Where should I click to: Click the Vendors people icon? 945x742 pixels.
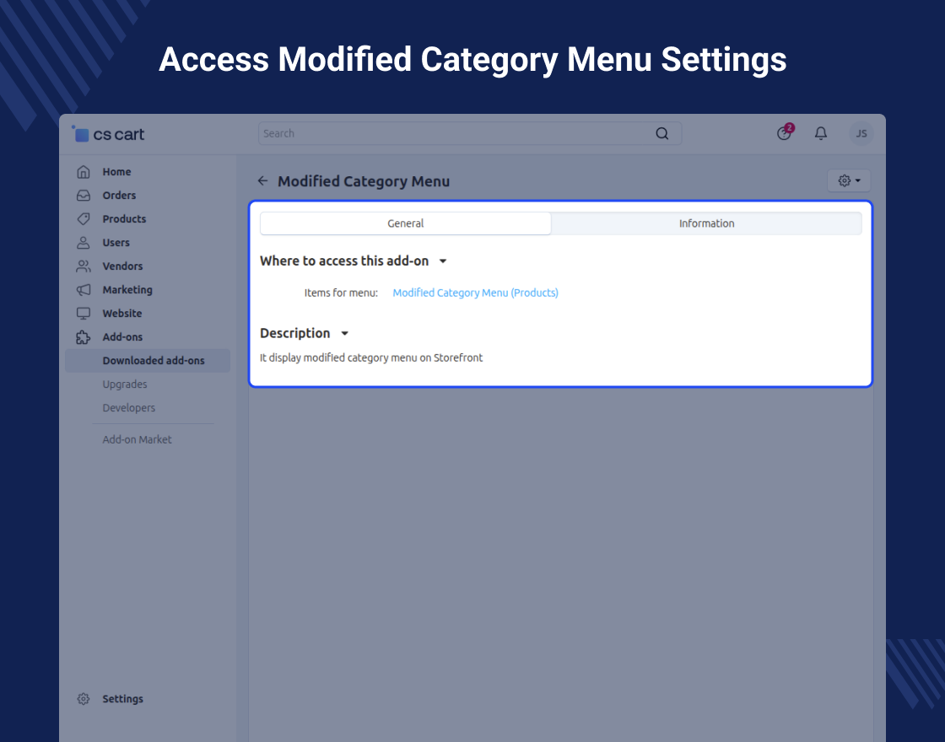pyautogui.click(x=84, y=266)
